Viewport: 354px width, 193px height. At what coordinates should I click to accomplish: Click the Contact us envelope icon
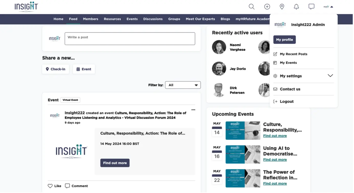coord(275,89)
